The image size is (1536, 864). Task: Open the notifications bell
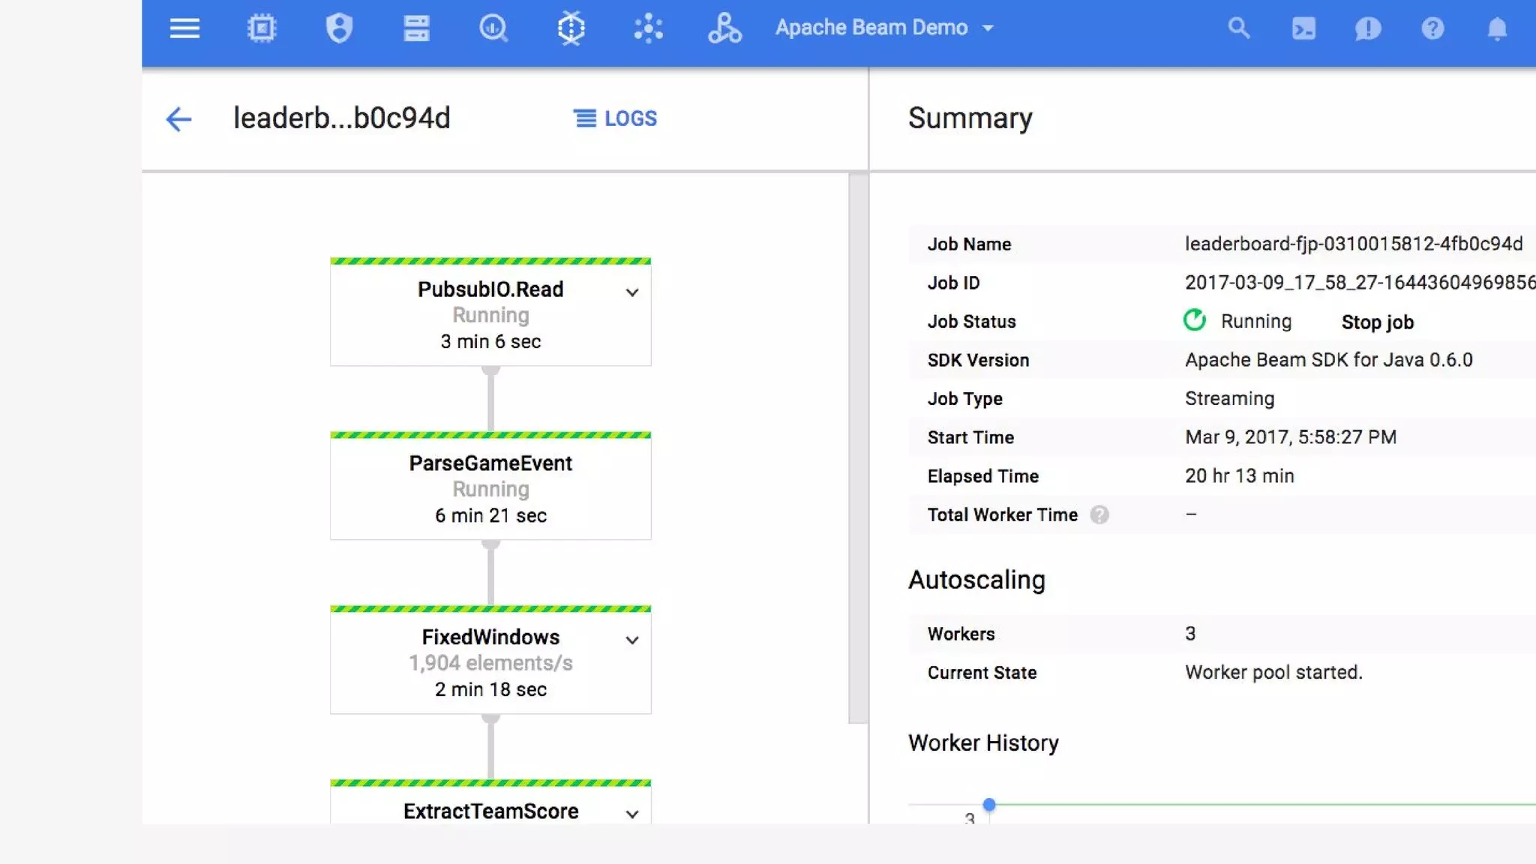click(1497, 28)
